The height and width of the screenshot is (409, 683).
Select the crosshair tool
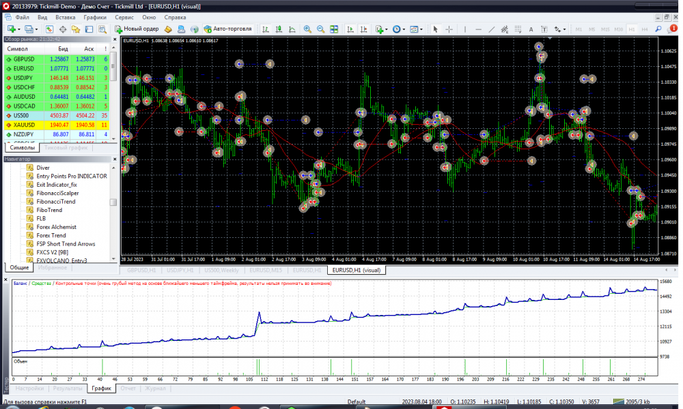tap(449, 29)
